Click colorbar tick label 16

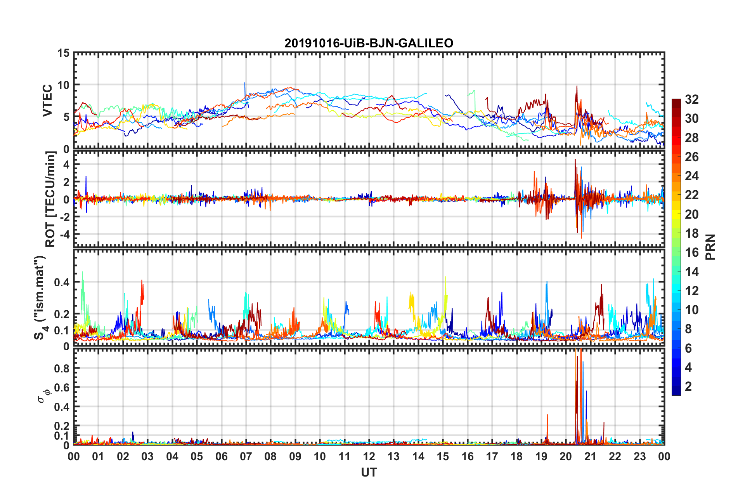(x=691, y=252)
